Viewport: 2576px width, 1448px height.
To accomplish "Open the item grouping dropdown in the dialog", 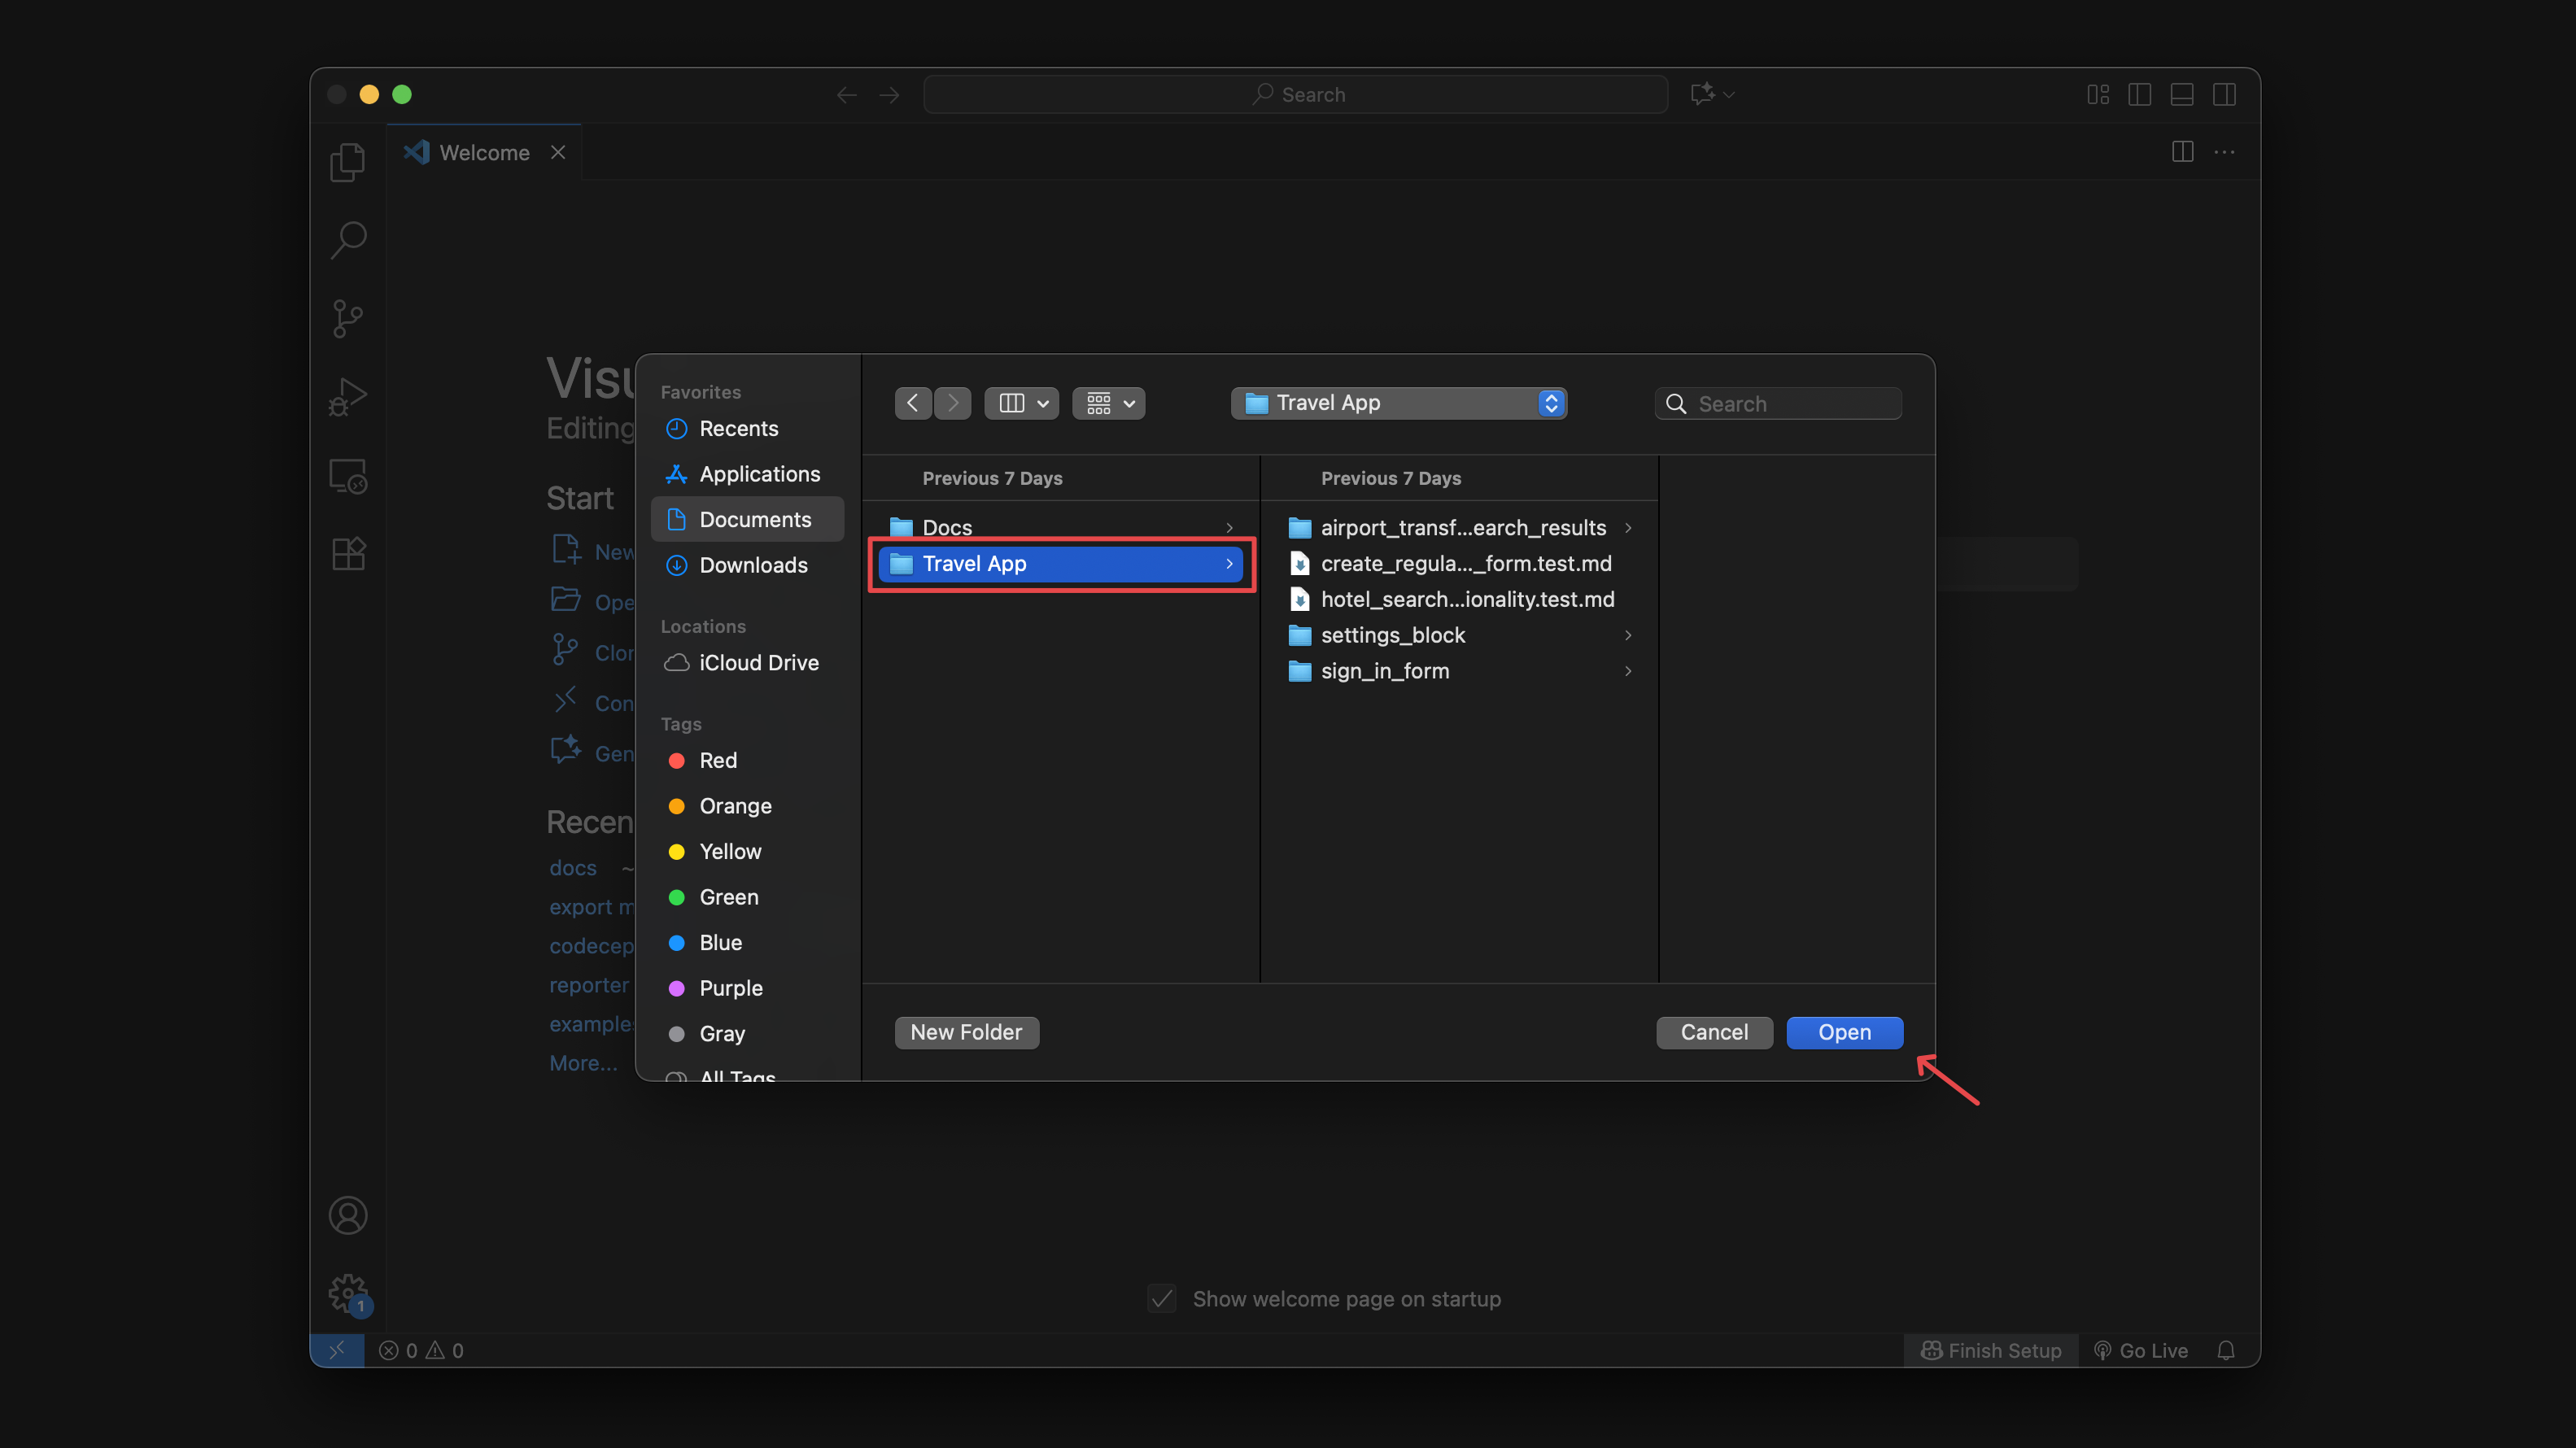I will tap(1108, 403).
